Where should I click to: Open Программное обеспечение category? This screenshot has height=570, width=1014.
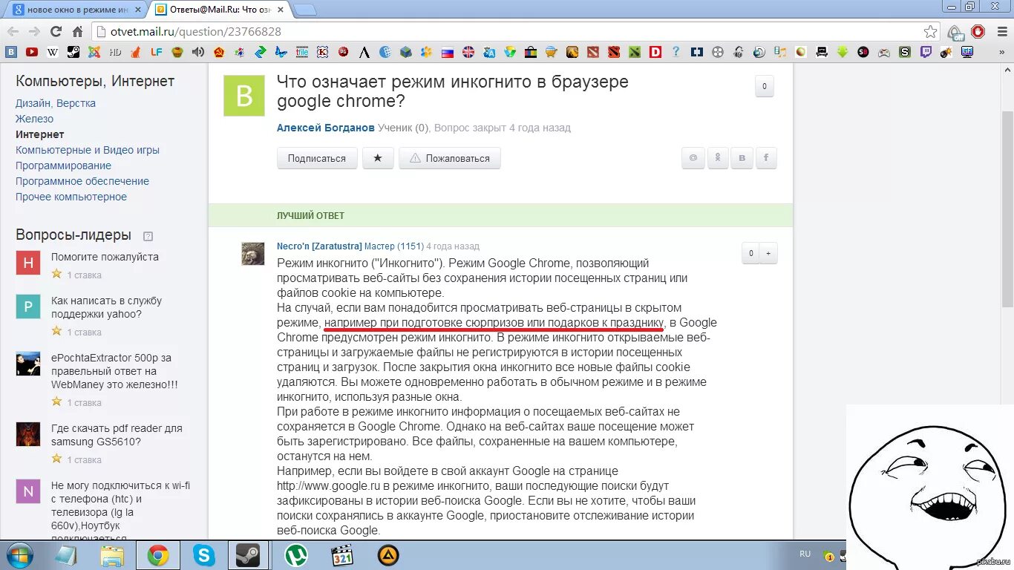coord(82,181)
